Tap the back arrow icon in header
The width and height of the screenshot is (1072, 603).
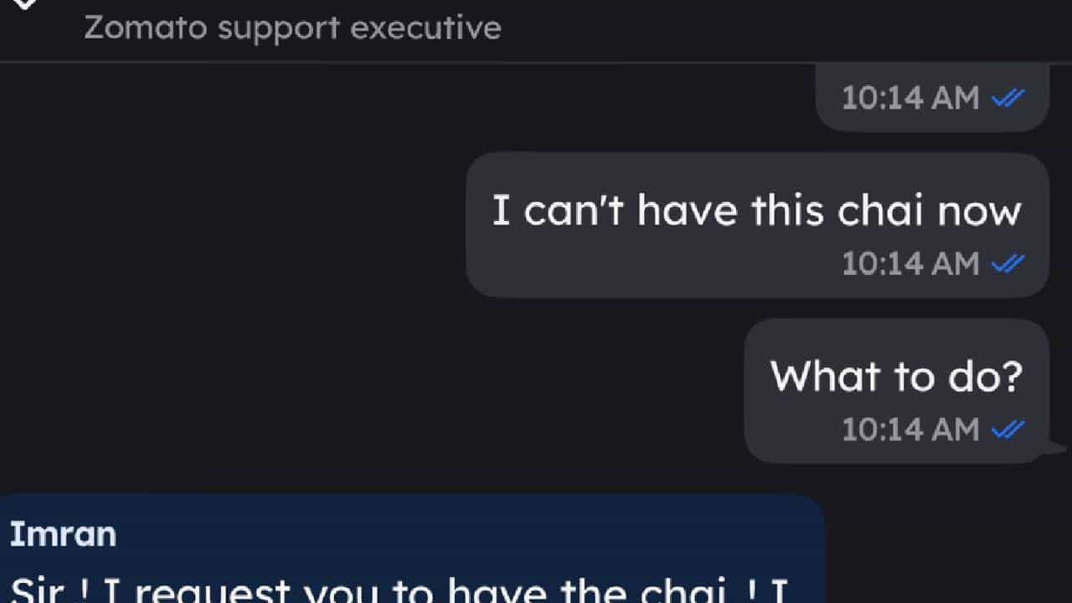point(25,3)
